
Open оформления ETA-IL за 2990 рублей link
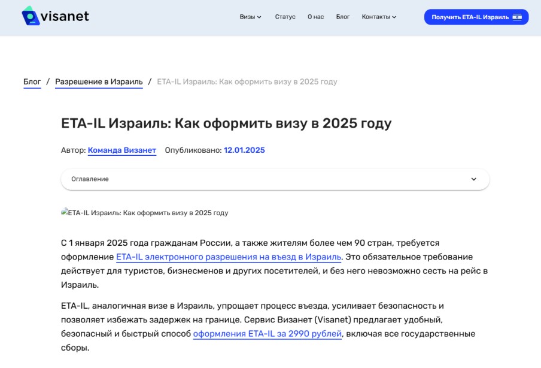pos(268,334)
